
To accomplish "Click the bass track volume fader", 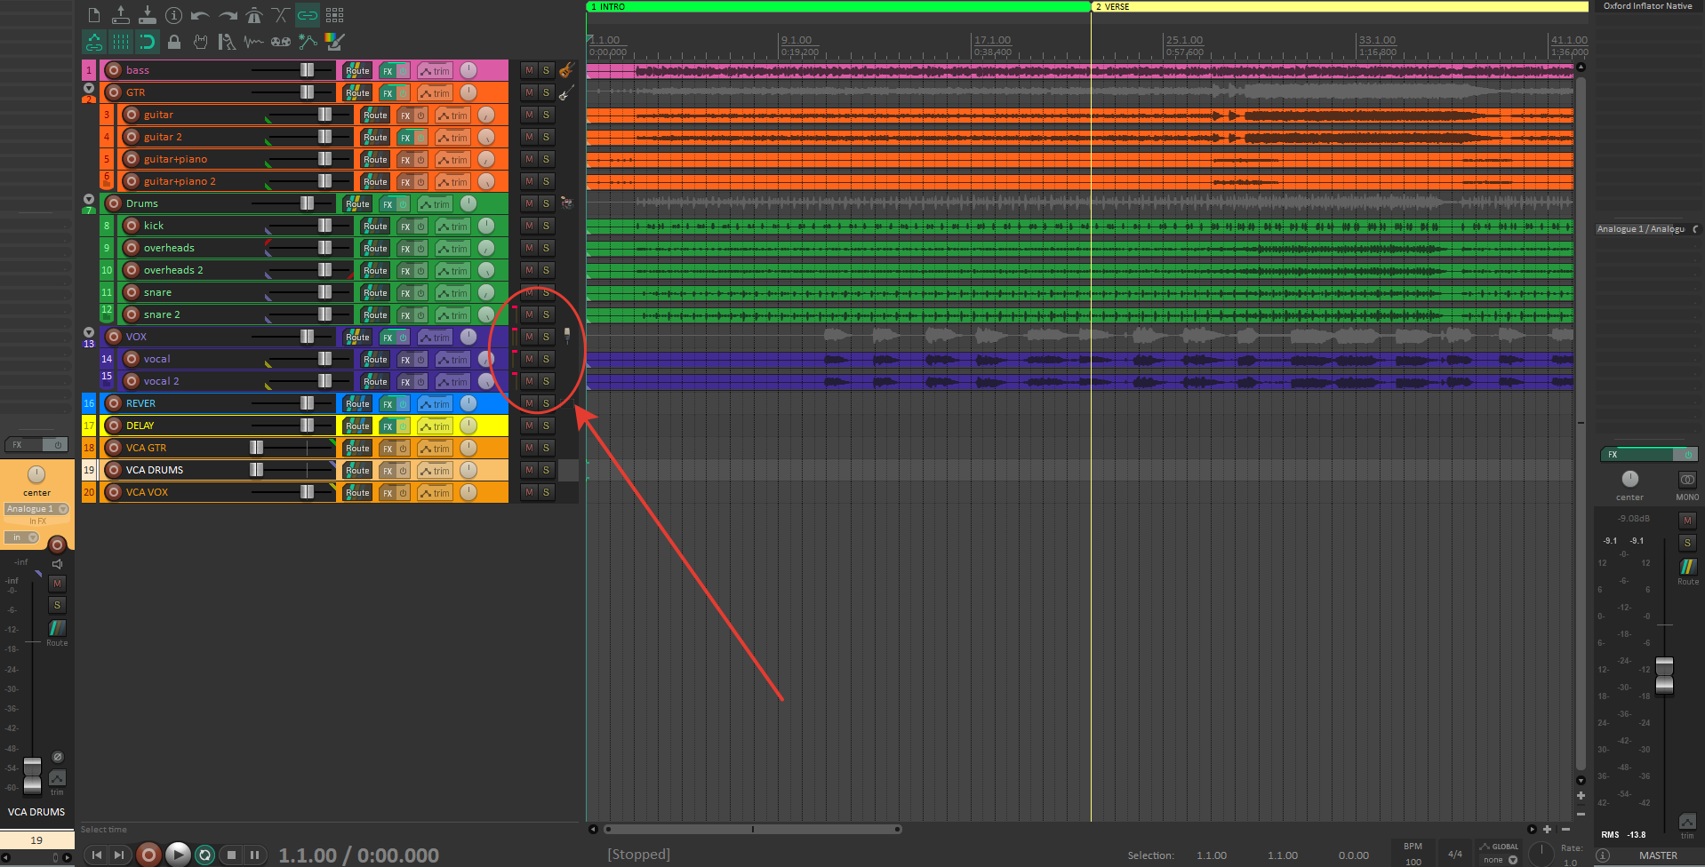I will coord(307,70).
